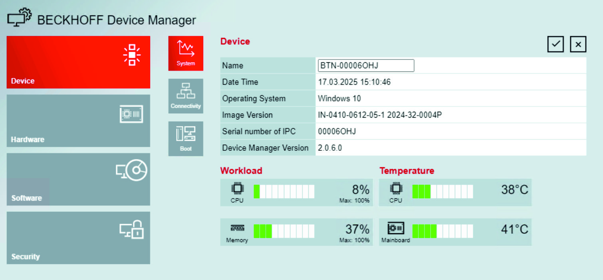This screenshot has width=603, height=280.
Task: Select the Memory workload icon
Action: tap(237, 229)
